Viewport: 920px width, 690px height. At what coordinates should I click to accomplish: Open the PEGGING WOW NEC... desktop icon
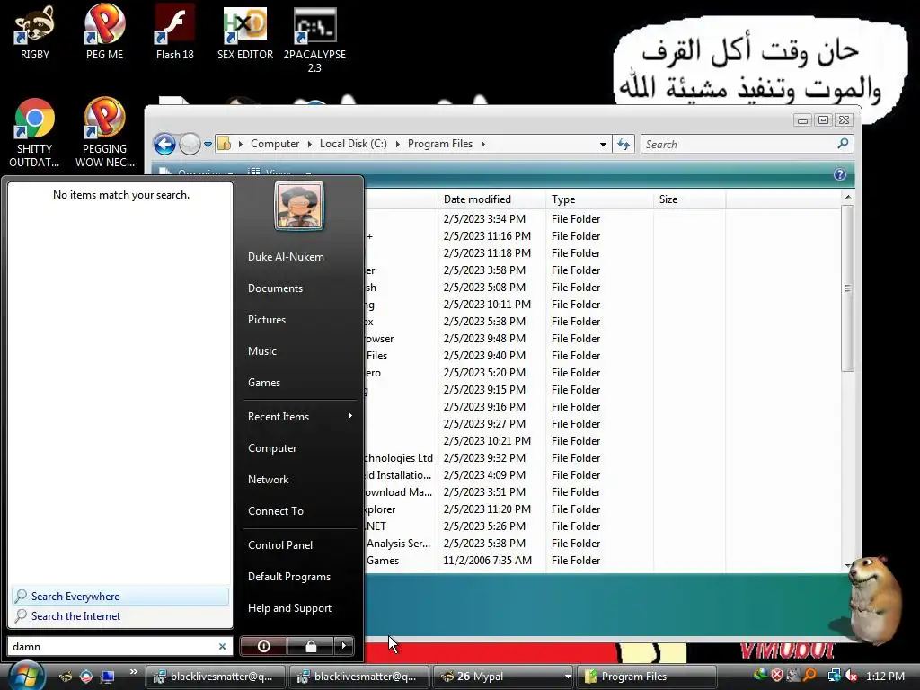point(104,133)
